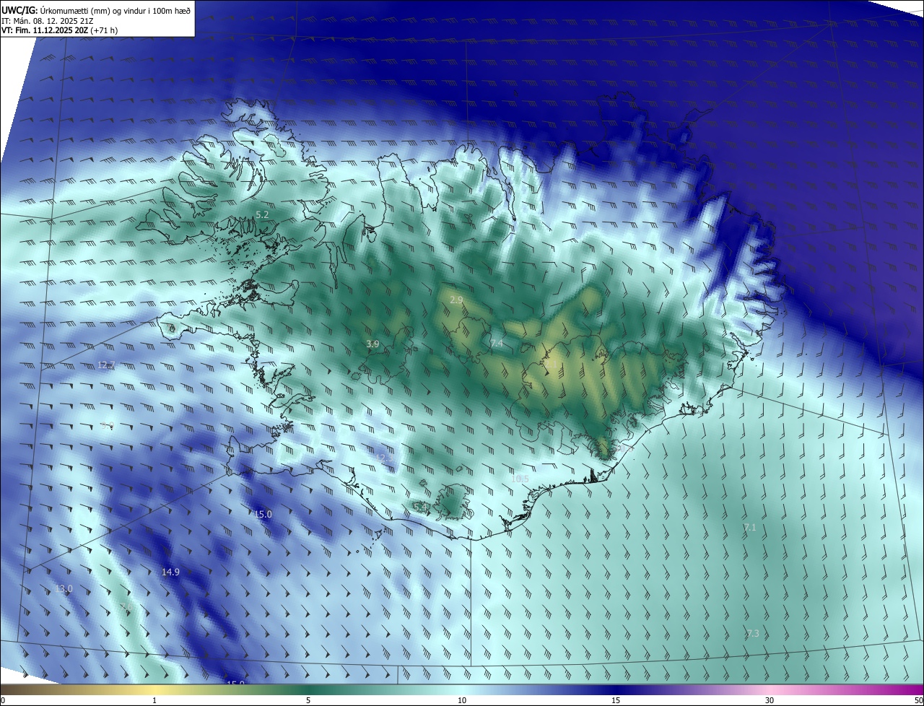
Task: Click the 12.3 value label on the map
Action: [x=385, y=458]
